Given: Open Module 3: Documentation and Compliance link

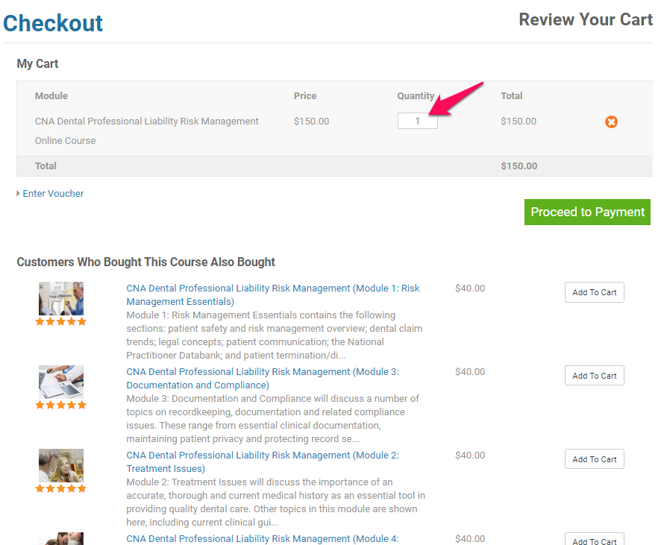Looking at the screenshot, I should pos(263,378).
